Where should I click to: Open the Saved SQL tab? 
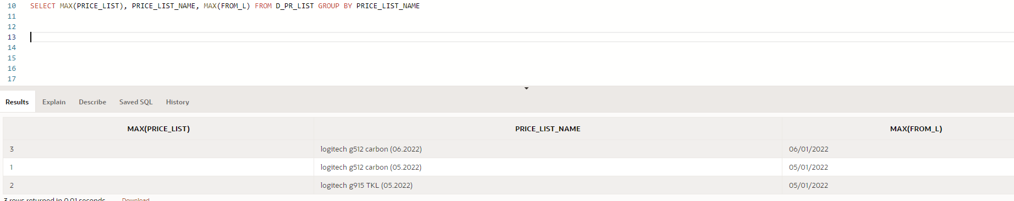coord(136,102)
